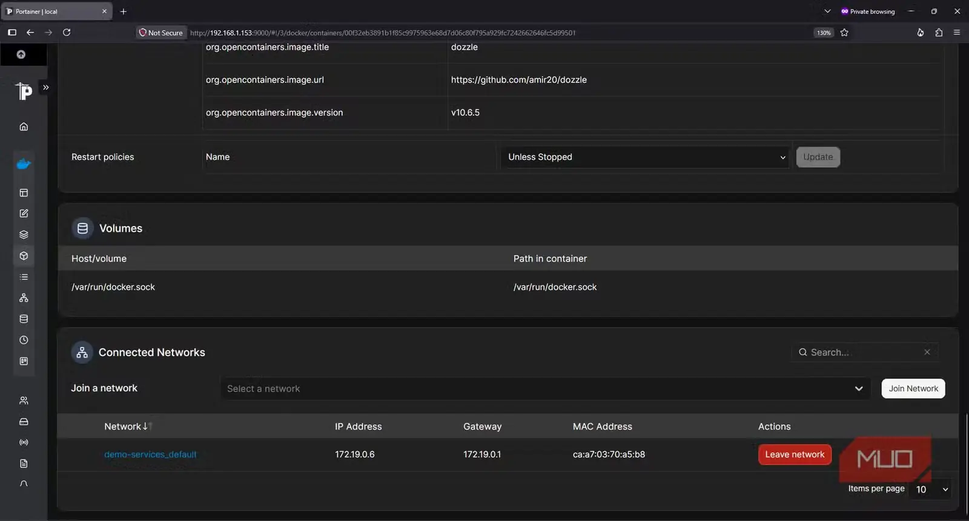Image resolution: width=969 pixels, height=521 pixels.
Task: Open browser extensions puzzle icon
Action: pos(939,33)
